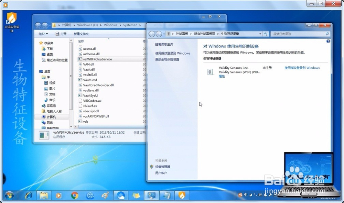The image size is (344, 203).
Task: Click the Sogou input method tray icon
Action: click(x=240, y=195)
